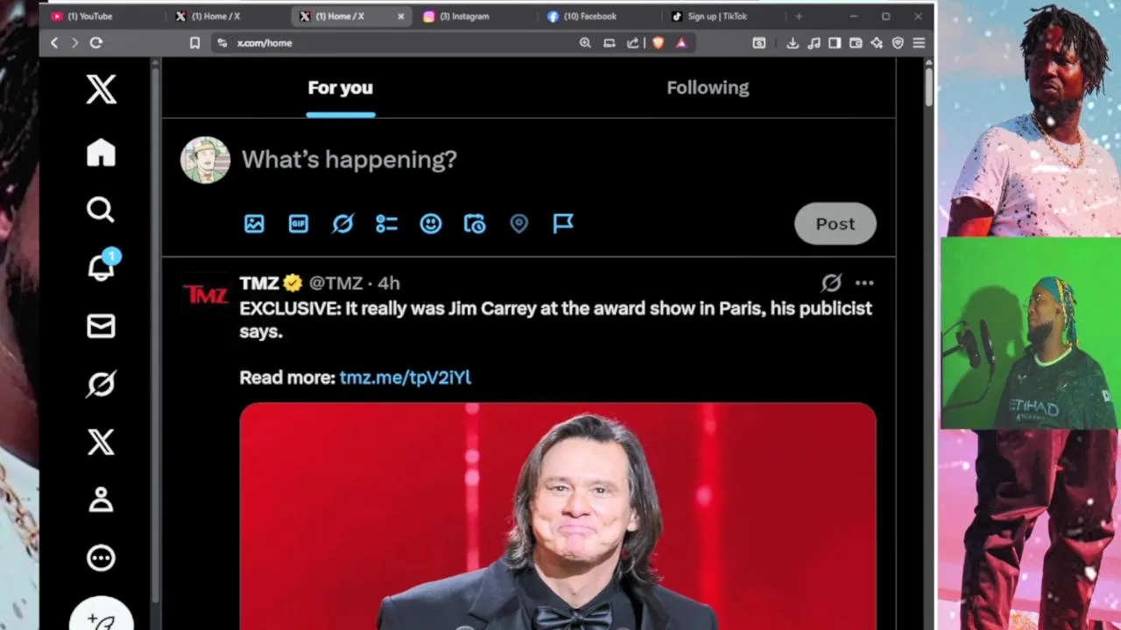Open the Notifications bell in sidebar
Image resolution: width=1121 pixels, height=630 pixels.
click(x=102, y=267)
